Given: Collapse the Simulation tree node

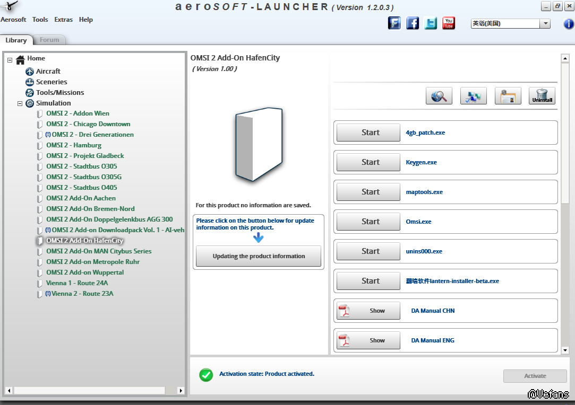Looking at the screenshot, I should tap(20, 103).
